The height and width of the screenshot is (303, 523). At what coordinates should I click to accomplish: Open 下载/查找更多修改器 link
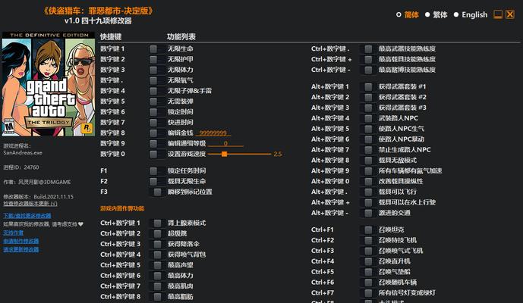pos(27,216)
